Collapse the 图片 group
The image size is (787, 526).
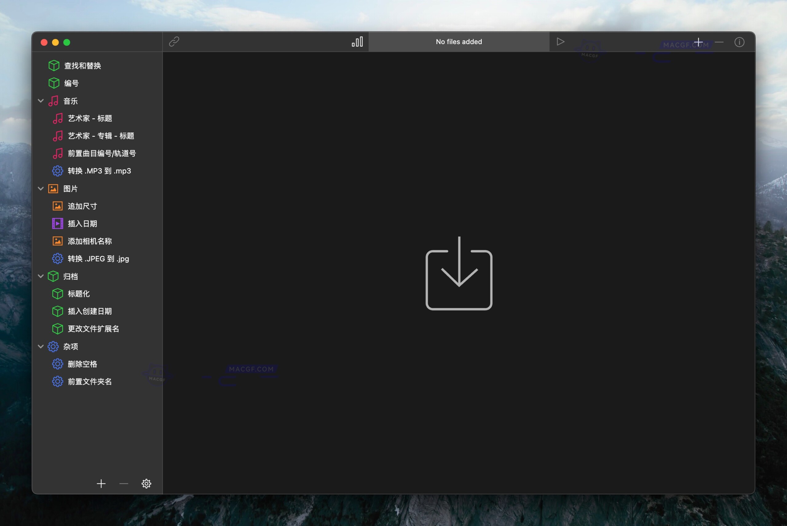(x=41, y=189)
